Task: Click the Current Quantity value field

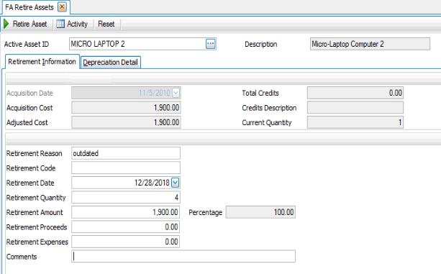Action: tap(355, 122)
